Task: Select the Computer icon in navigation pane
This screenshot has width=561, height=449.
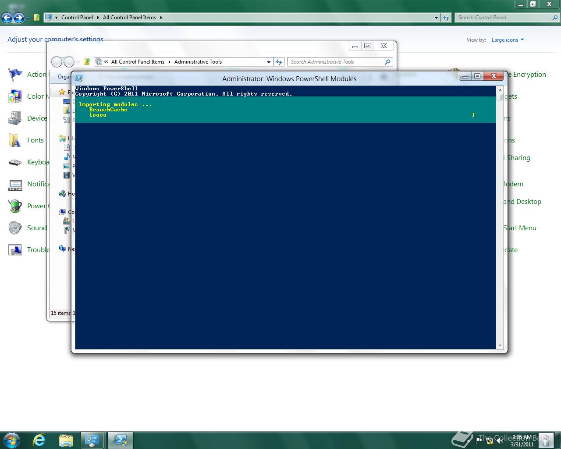Action: (62, 212)
